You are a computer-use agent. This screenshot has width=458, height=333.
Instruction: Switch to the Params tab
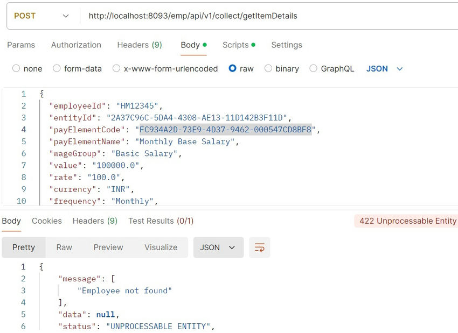click(21, 45)
